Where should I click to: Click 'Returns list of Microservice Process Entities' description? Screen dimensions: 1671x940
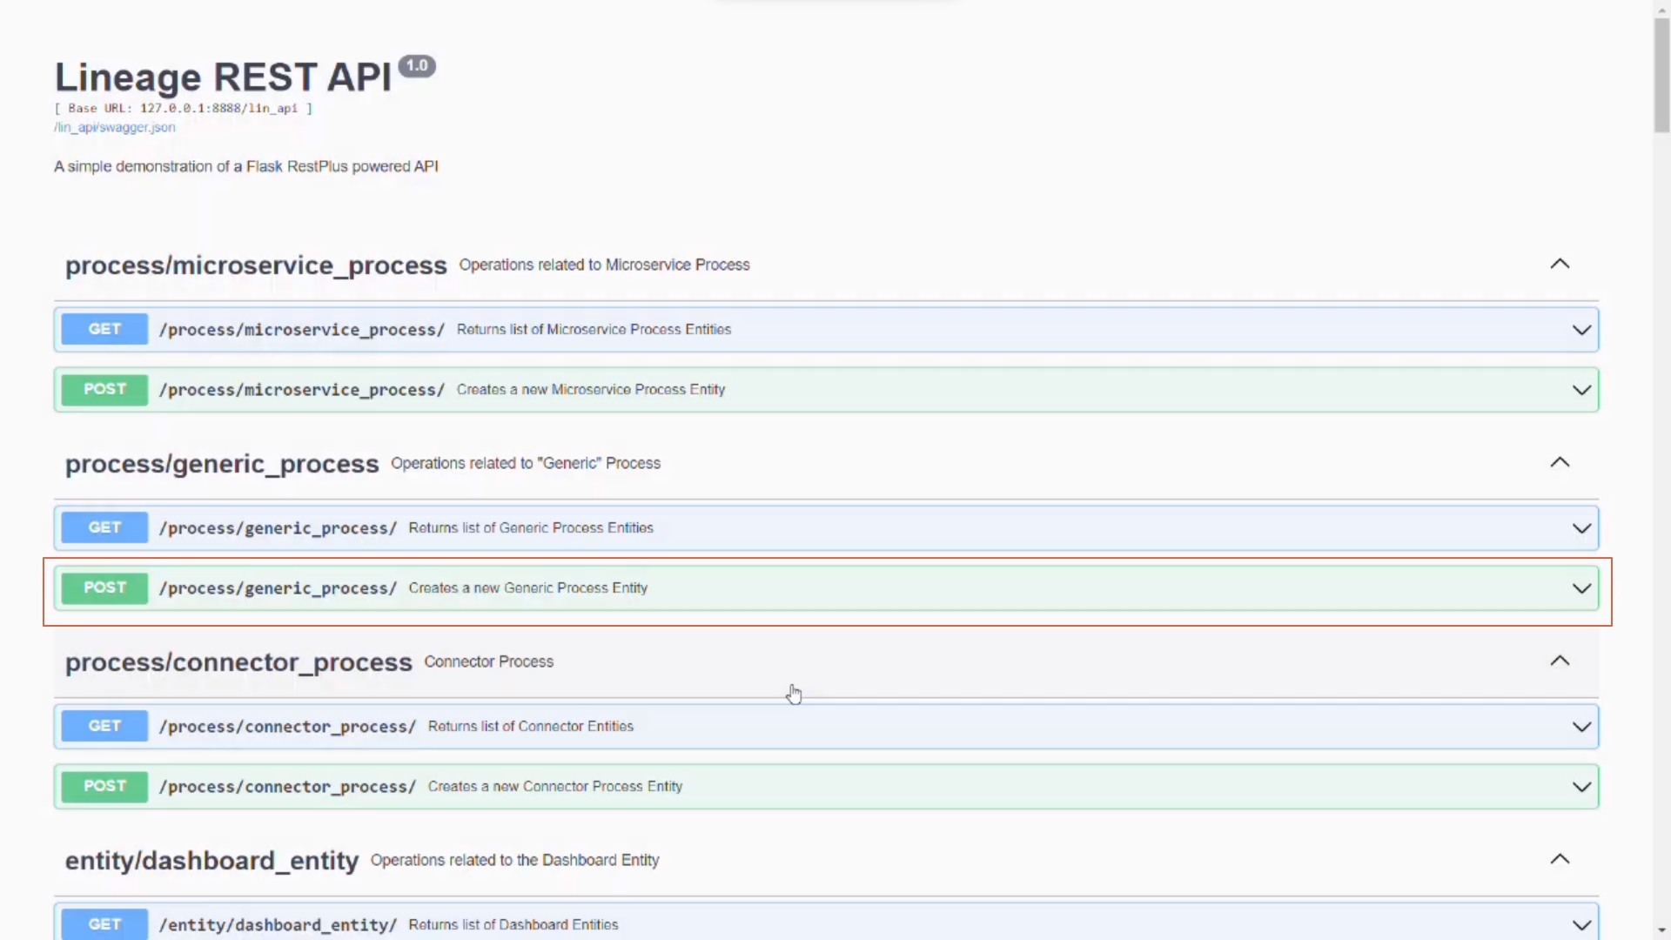tap(594, 330)
